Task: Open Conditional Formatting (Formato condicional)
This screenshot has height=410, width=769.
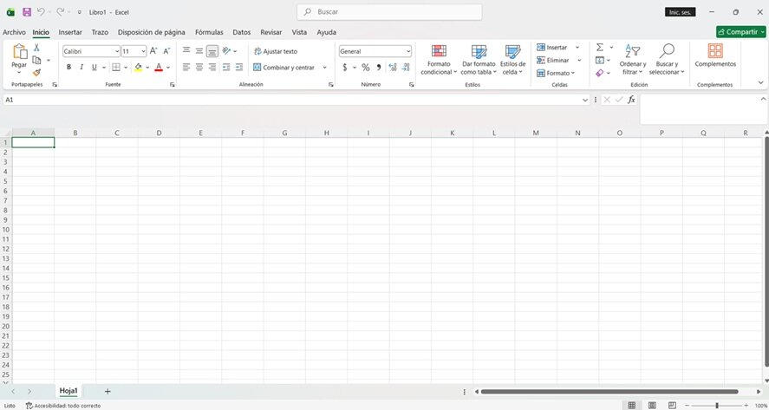Action: 439,60
